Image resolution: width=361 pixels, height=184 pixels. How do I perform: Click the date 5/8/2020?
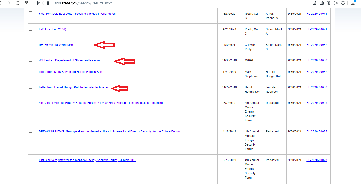(x=229, y=14)
